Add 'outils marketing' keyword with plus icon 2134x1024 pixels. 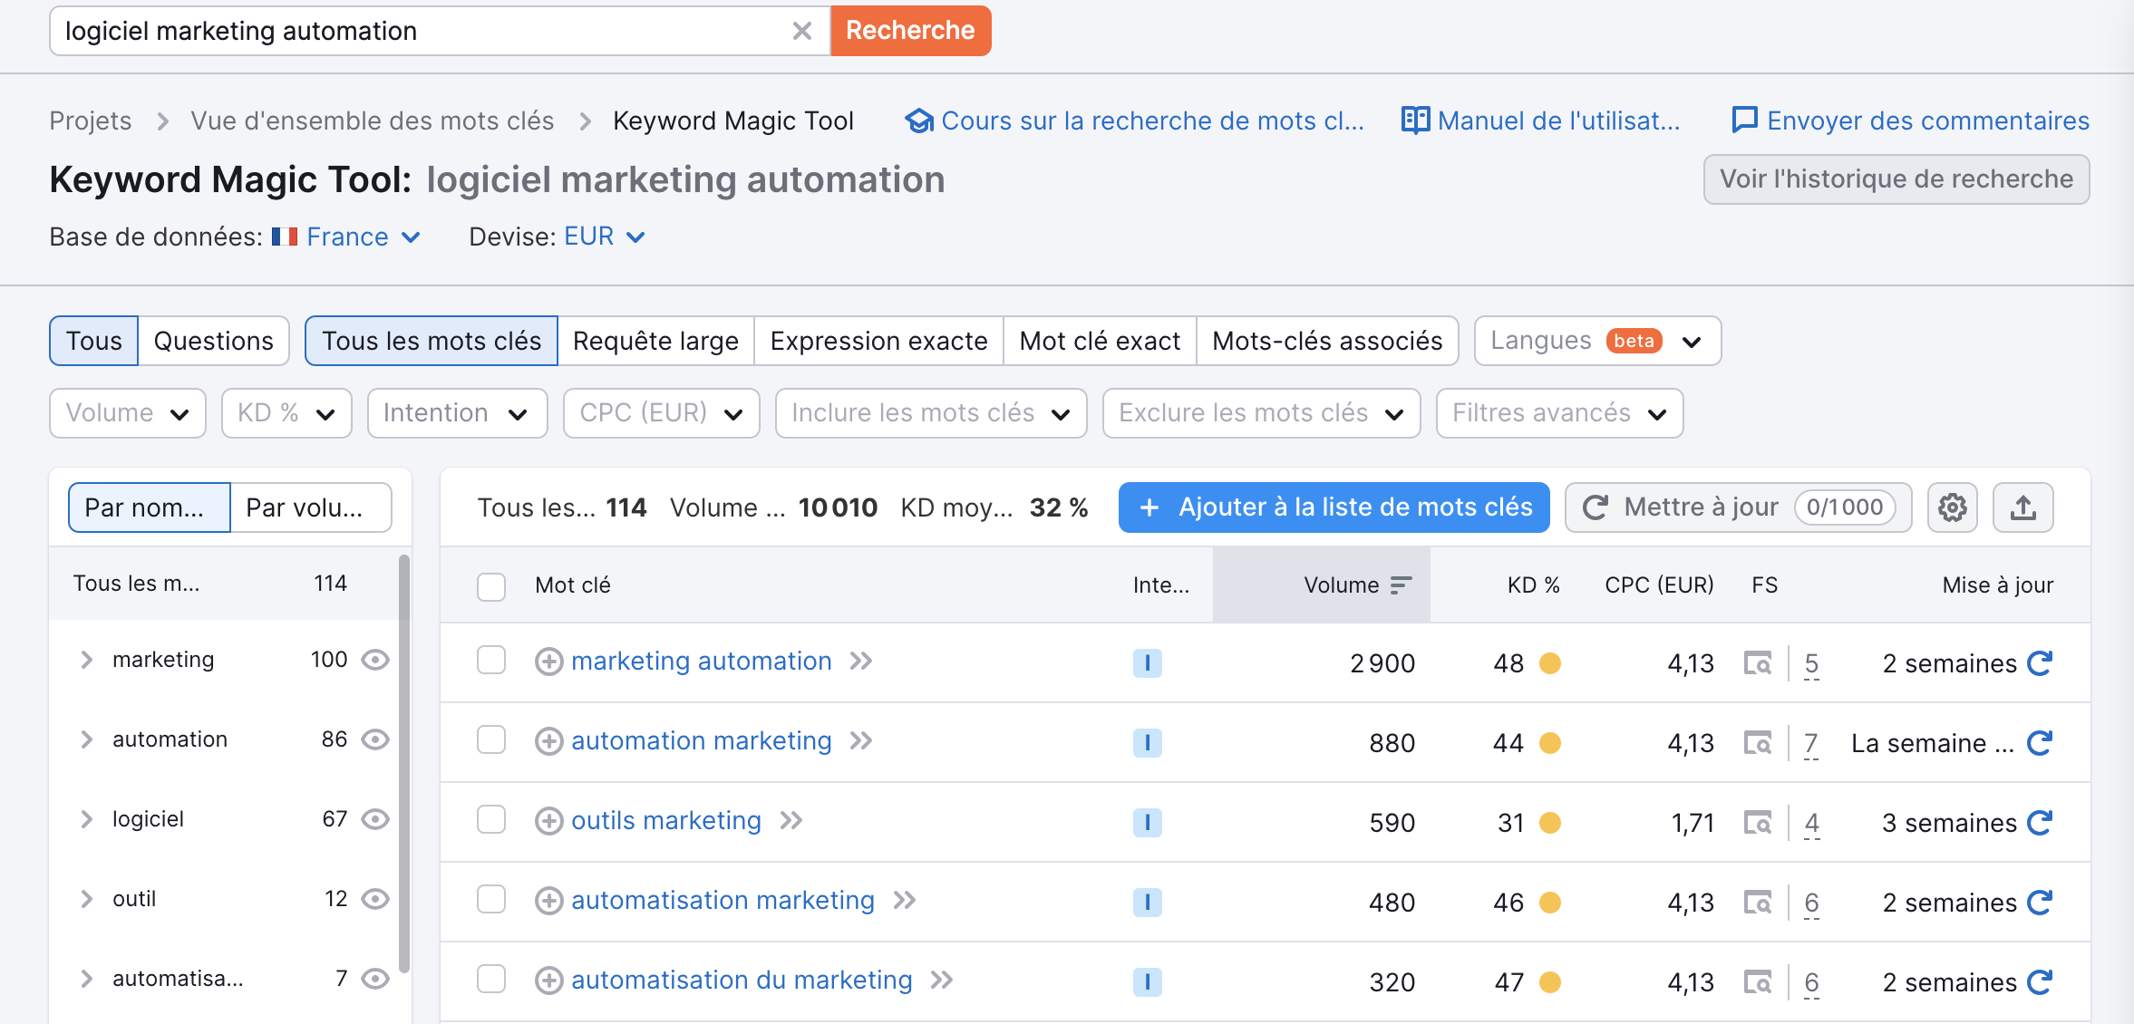click(548, 822)
